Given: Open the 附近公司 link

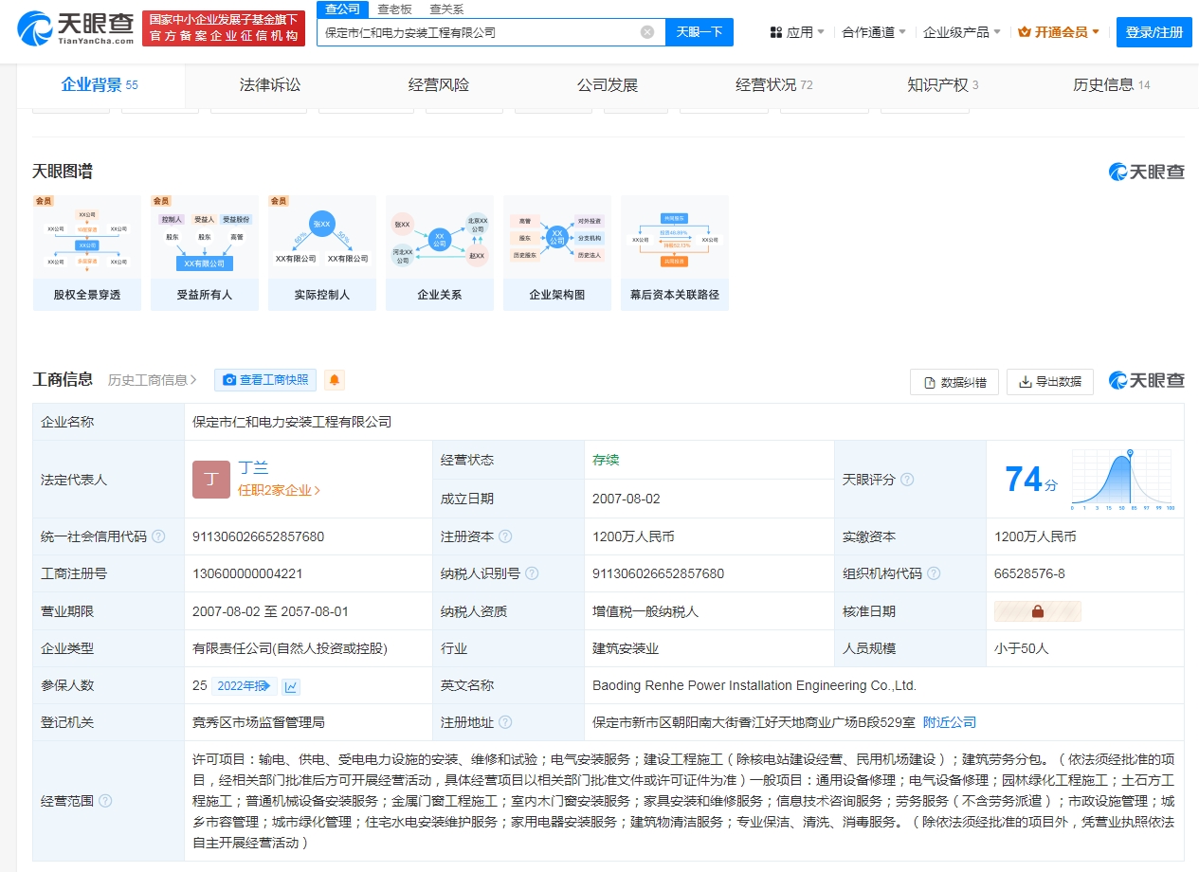Looking at the screenshot, I should pyautogui.click(x=950, y=722).
